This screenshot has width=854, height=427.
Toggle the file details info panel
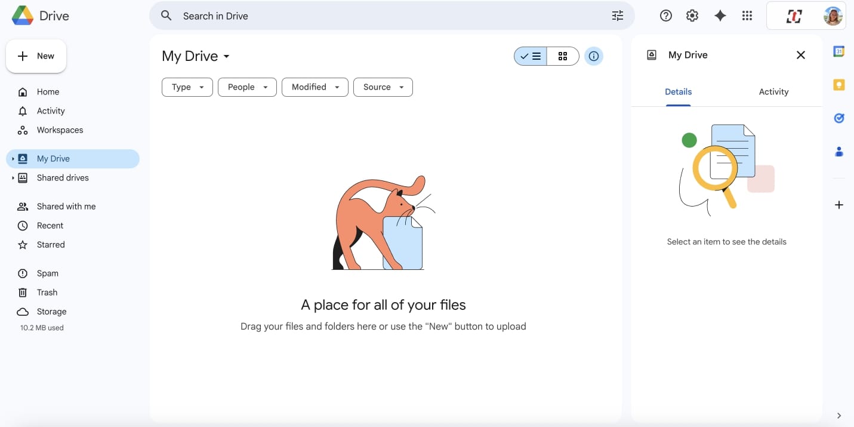click(594, 56)
